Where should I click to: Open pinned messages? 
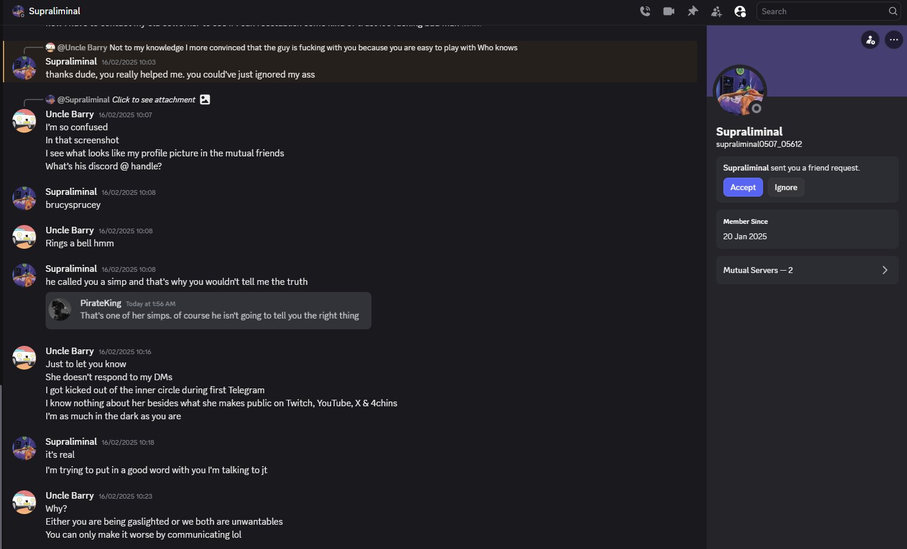(x=693, y=11)
